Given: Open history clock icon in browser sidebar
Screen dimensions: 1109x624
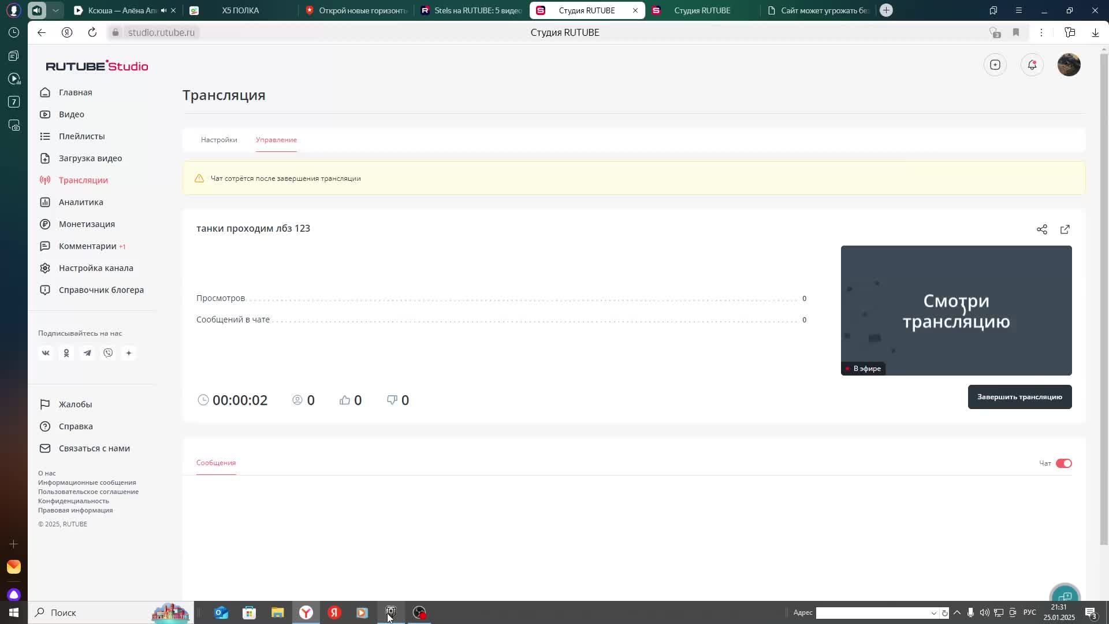Looking at the screenshot, I should point(14,32).
